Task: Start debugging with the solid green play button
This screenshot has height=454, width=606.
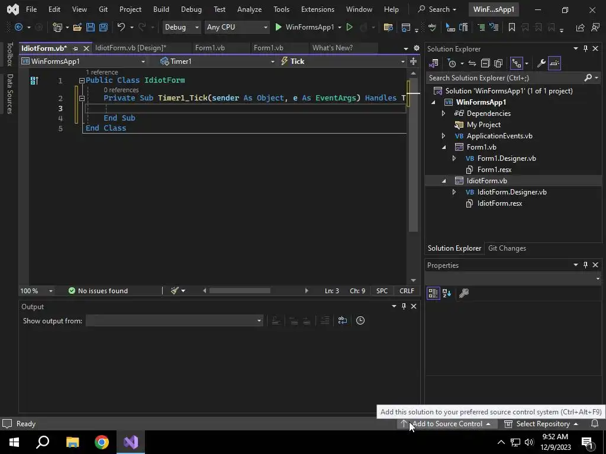Action: 278,27
